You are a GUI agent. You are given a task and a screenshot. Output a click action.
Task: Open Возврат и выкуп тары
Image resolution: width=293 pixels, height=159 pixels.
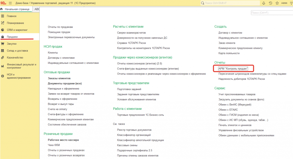(x=61, y=104)
